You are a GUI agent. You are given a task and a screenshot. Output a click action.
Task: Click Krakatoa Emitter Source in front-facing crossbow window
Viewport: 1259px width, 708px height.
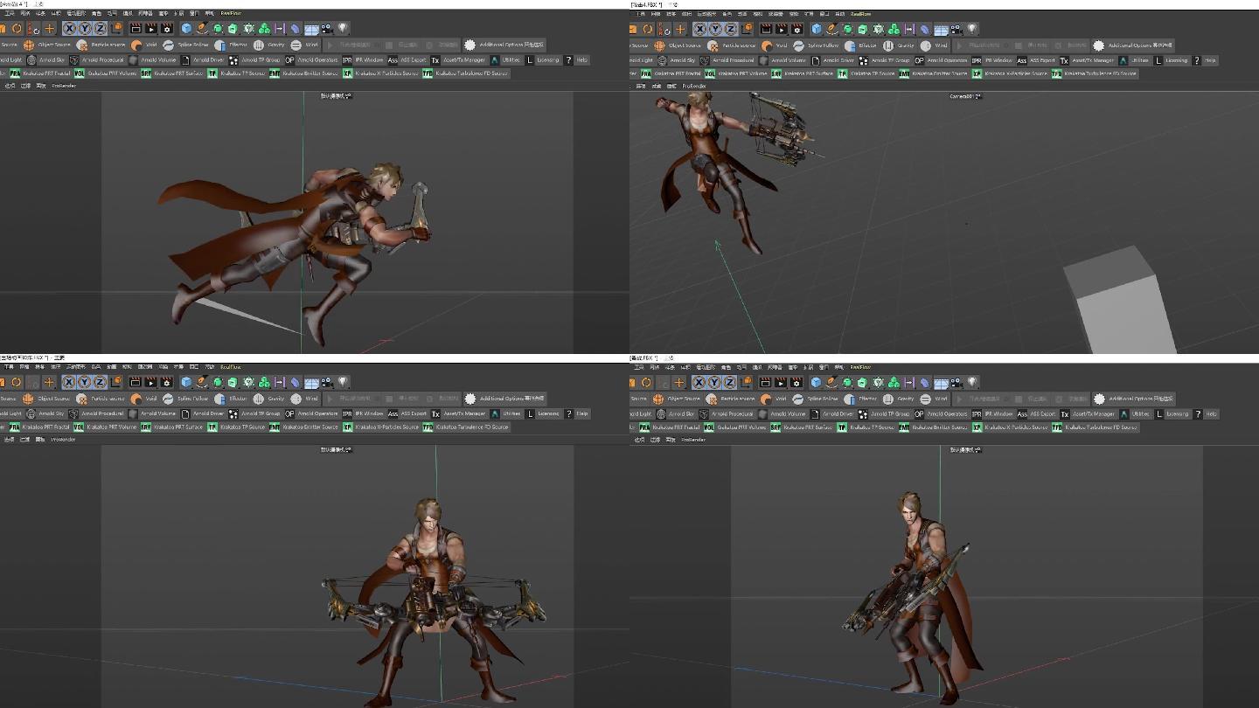303,427
